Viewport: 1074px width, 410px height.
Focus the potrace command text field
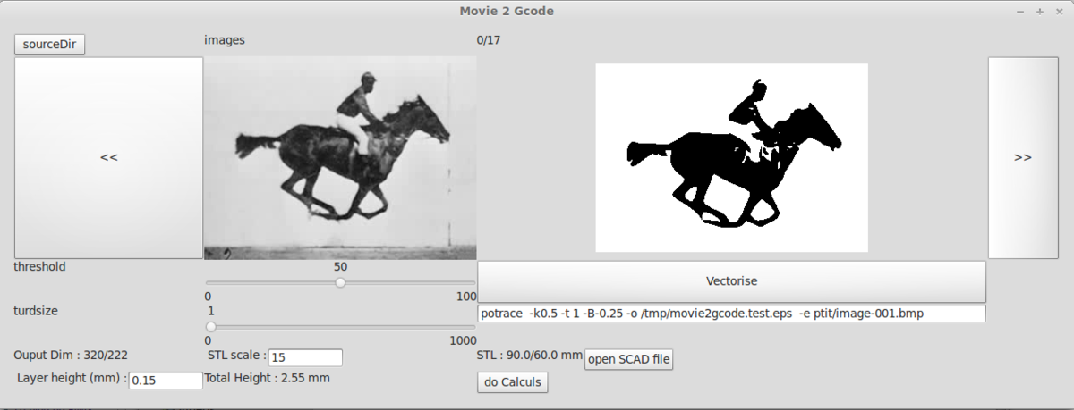[731, 314]
